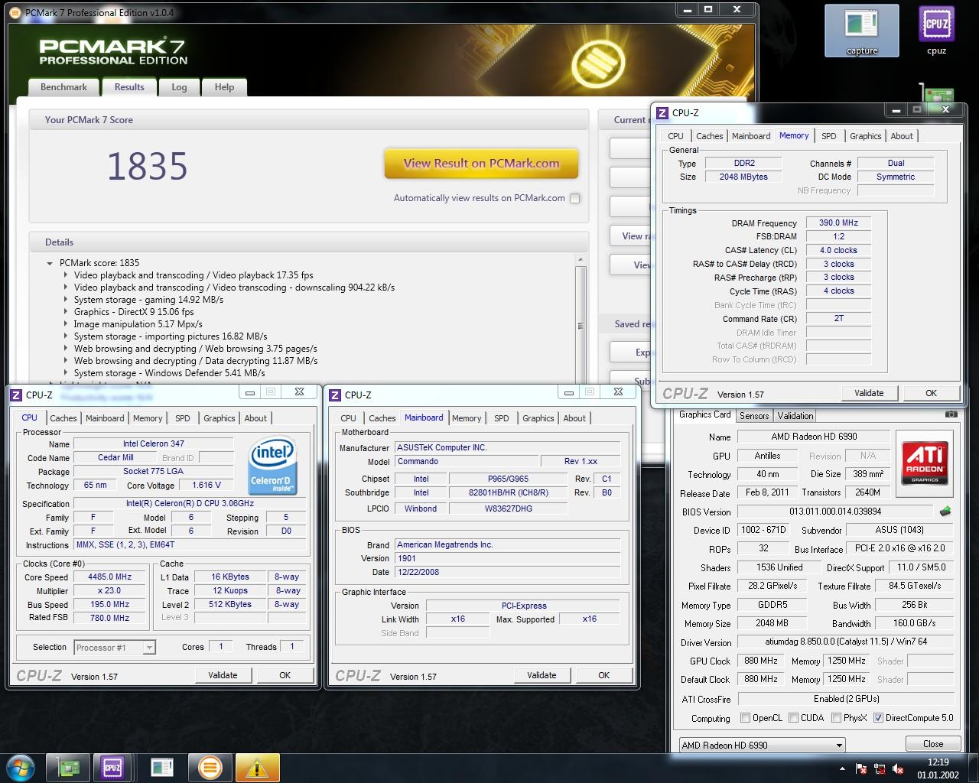
Task: Toggle the CUDA computing checkbox
Action: pos(793,718)
